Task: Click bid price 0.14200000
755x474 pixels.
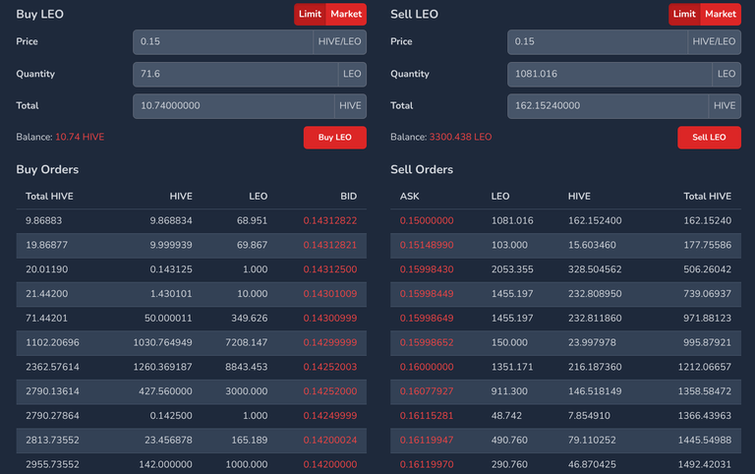Action: (330, 464)
